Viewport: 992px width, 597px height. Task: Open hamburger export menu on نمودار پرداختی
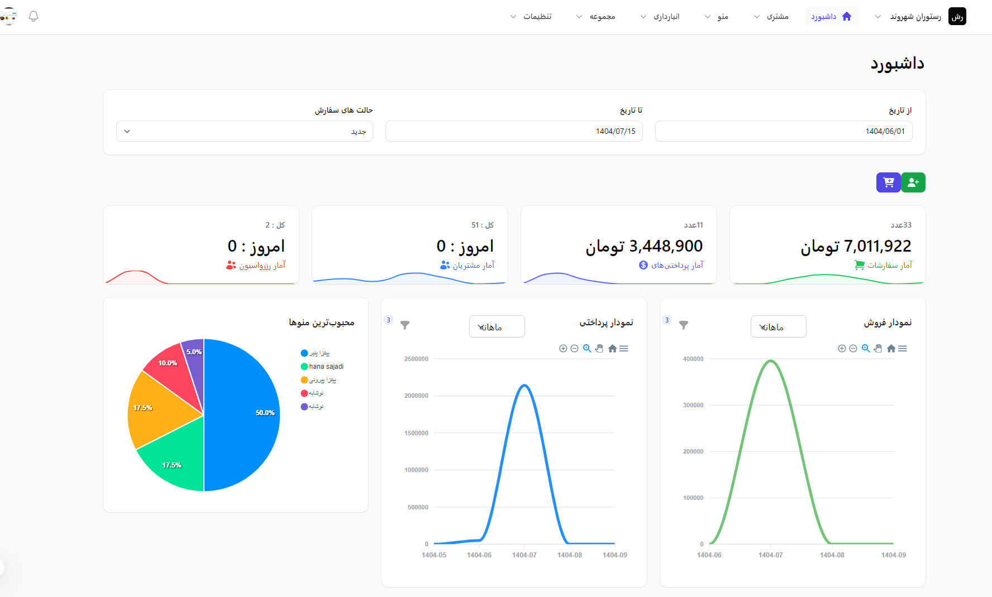pyautogui.click(x=624, y=349)
